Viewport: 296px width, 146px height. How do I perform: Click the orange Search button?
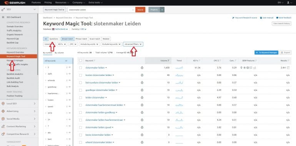(x=140, y=10)
